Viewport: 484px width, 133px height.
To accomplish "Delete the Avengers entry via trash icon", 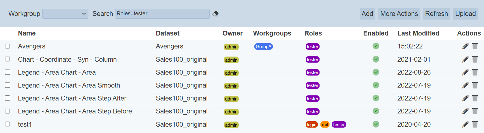I will [475, 46].
